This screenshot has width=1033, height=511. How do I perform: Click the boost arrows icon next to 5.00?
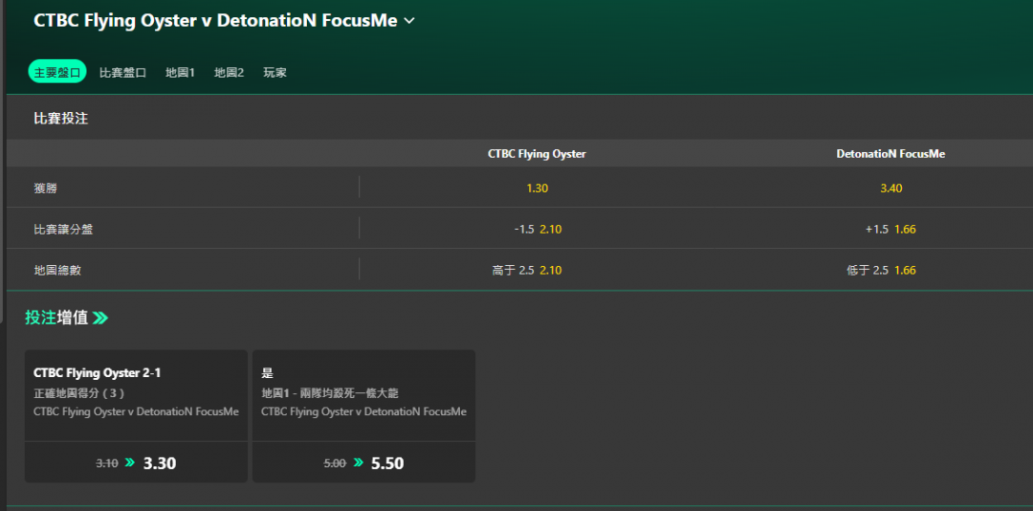(358, 462)
